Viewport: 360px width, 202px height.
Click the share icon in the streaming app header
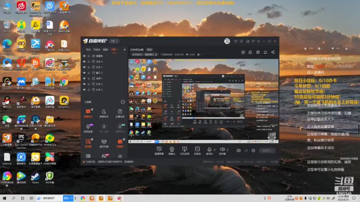click(x=273, y=52)
